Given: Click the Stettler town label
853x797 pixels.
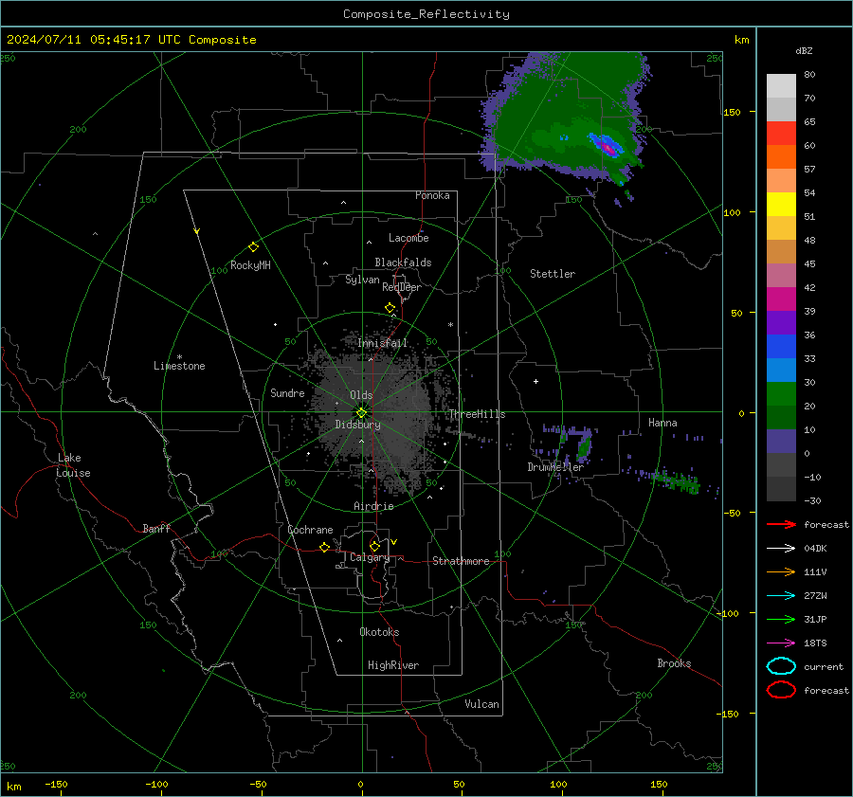Looking at the screenshot, I should [553, 274].
